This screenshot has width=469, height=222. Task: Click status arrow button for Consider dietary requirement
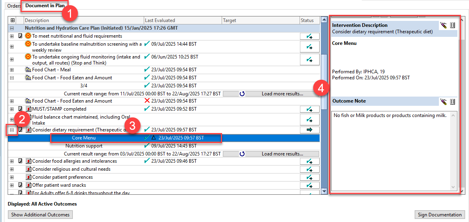coord(310,130)
